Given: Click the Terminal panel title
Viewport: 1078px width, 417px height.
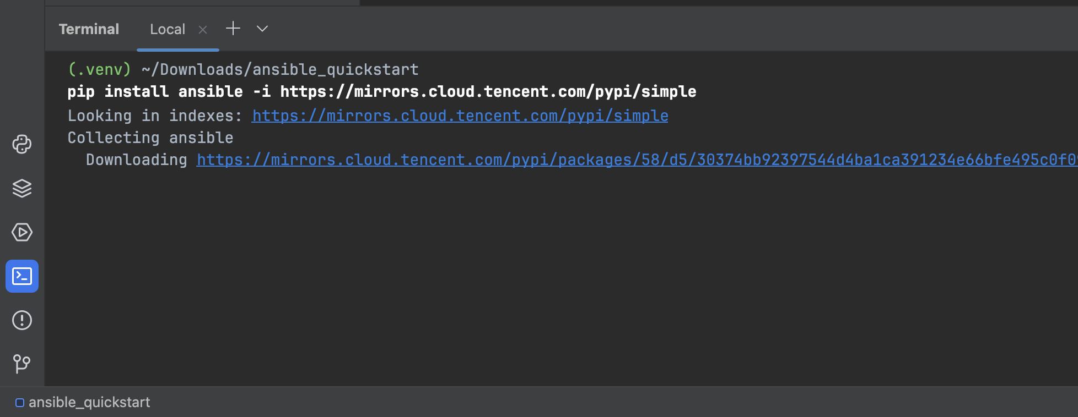Looking at the screenshot, I should pyautogui.click(x=89, y=29).
